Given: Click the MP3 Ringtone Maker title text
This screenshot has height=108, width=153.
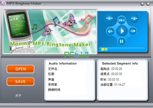Looking at the screenshot, I should click(x=24, y=3).
